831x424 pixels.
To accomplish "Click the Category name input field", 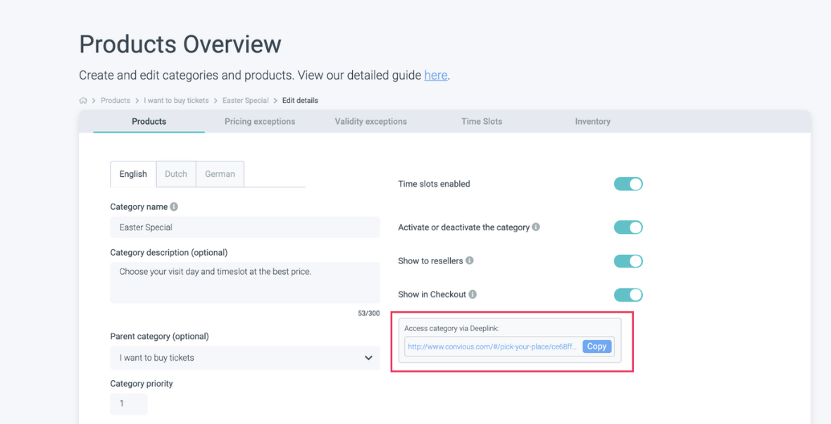I will point(244,227).
